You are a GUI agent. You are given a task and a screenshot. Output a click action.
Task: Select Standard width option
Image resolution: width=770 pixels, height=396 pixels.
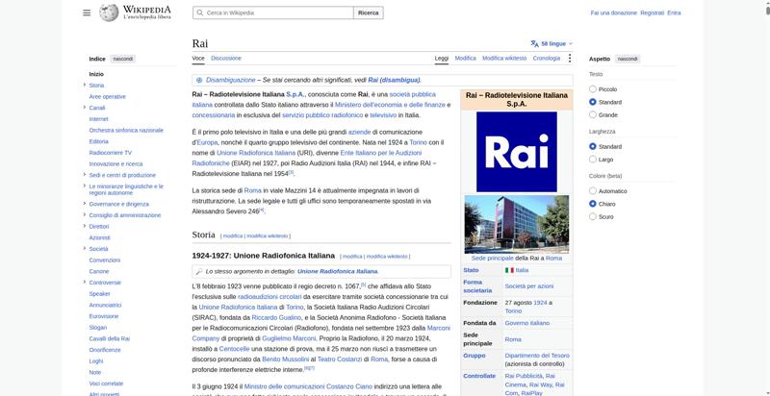point(593,146)
